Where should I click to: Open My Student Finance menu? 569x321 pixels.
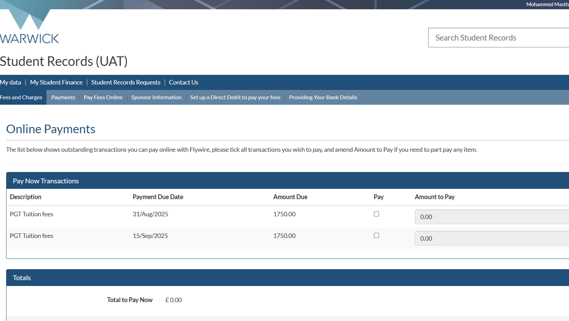point(56,82)
